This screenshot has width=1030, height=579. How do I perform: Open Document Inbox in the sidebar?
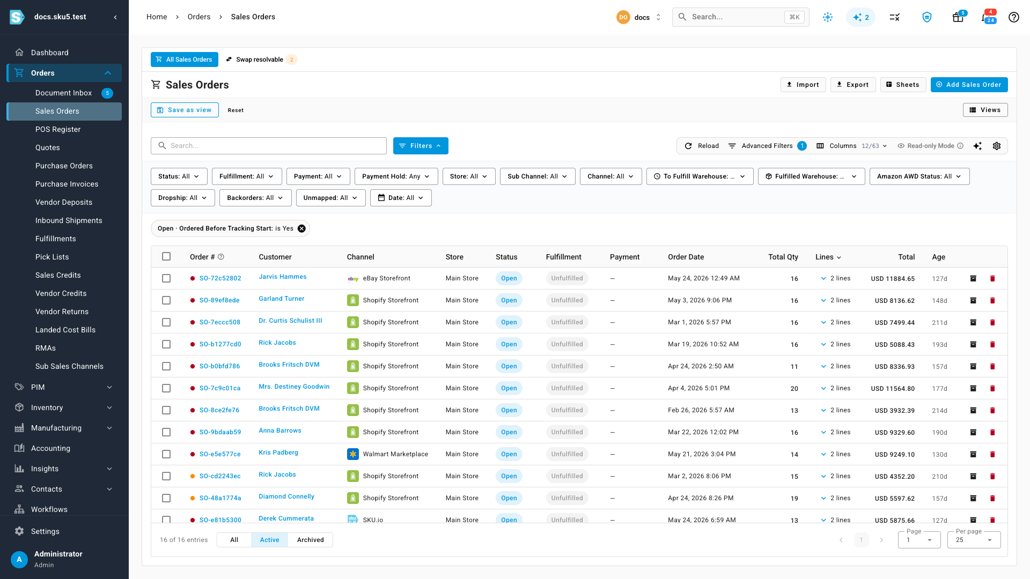(64, 93)
